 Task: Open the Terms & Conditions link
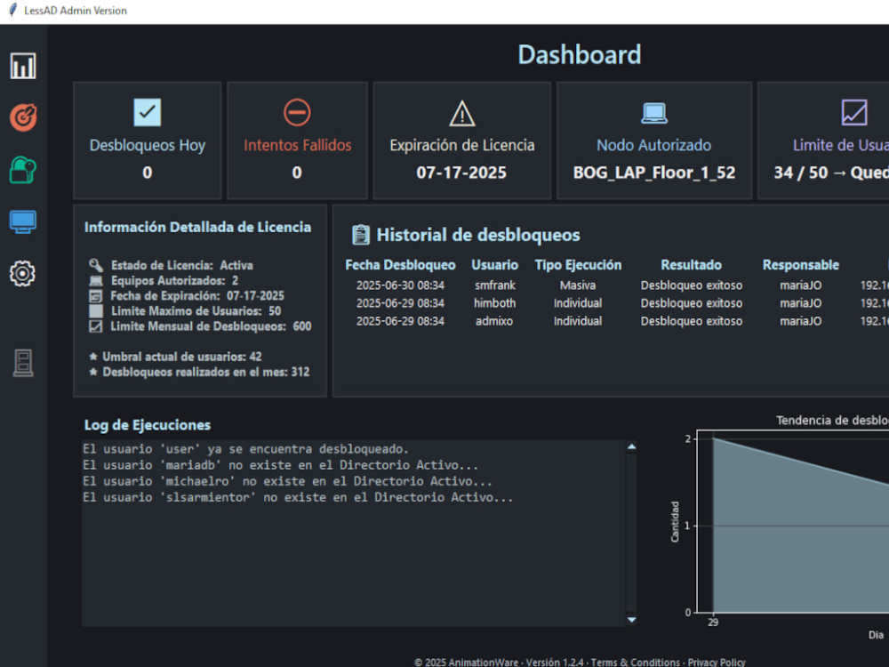(635, 662)
